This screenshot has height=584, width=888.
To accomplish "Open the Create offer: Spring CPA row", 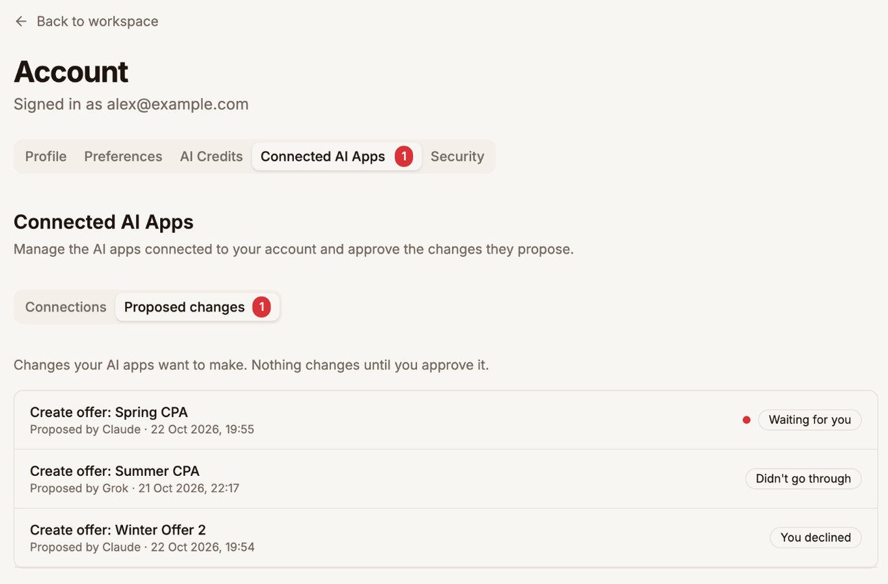I will point(445,420).
